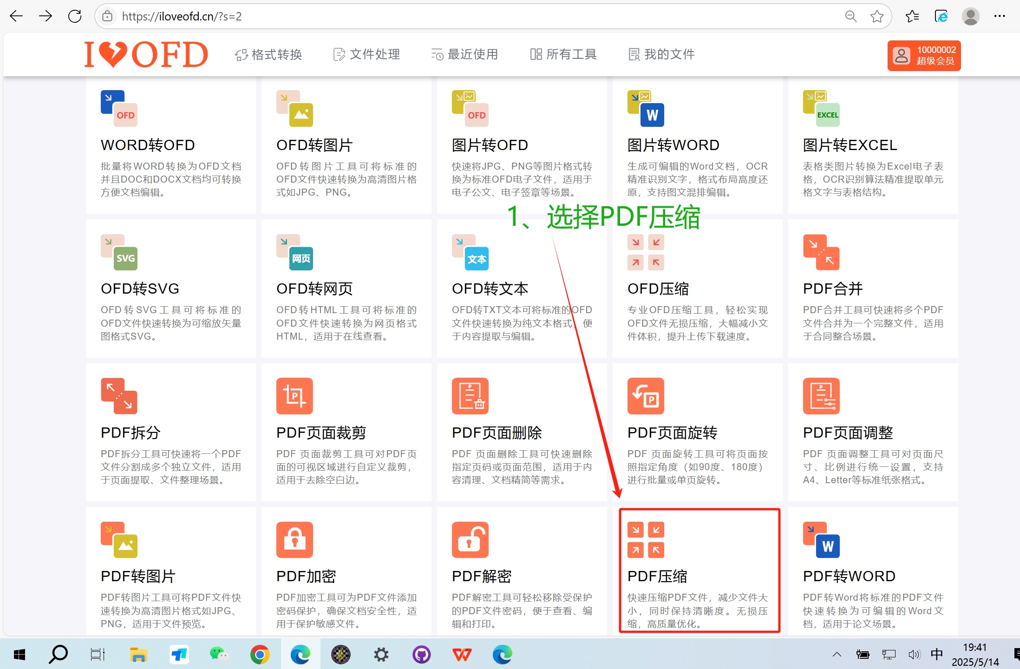Open the OFD转SVG tool icon
Screen dimensions: 1020x669
click(119, 252)
